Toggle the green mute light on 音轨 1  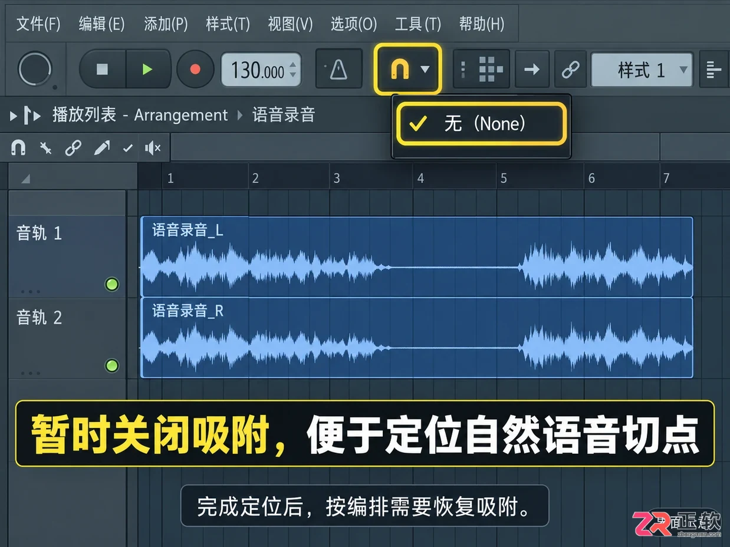tap(111, 285)
